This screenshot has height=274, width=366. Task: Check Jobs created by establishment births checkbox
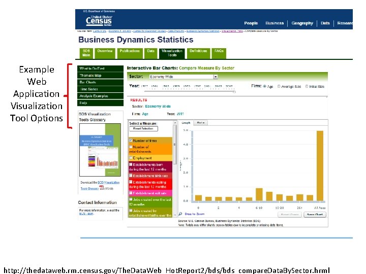(x=131, y=211)
